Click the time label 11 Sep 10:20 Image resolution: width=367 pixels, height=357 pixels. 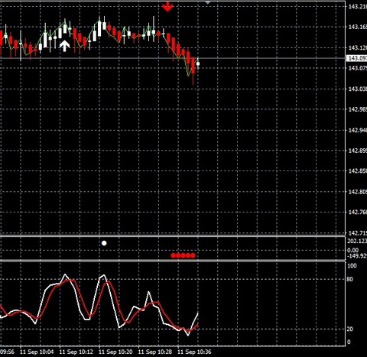(x=115, y=352)
